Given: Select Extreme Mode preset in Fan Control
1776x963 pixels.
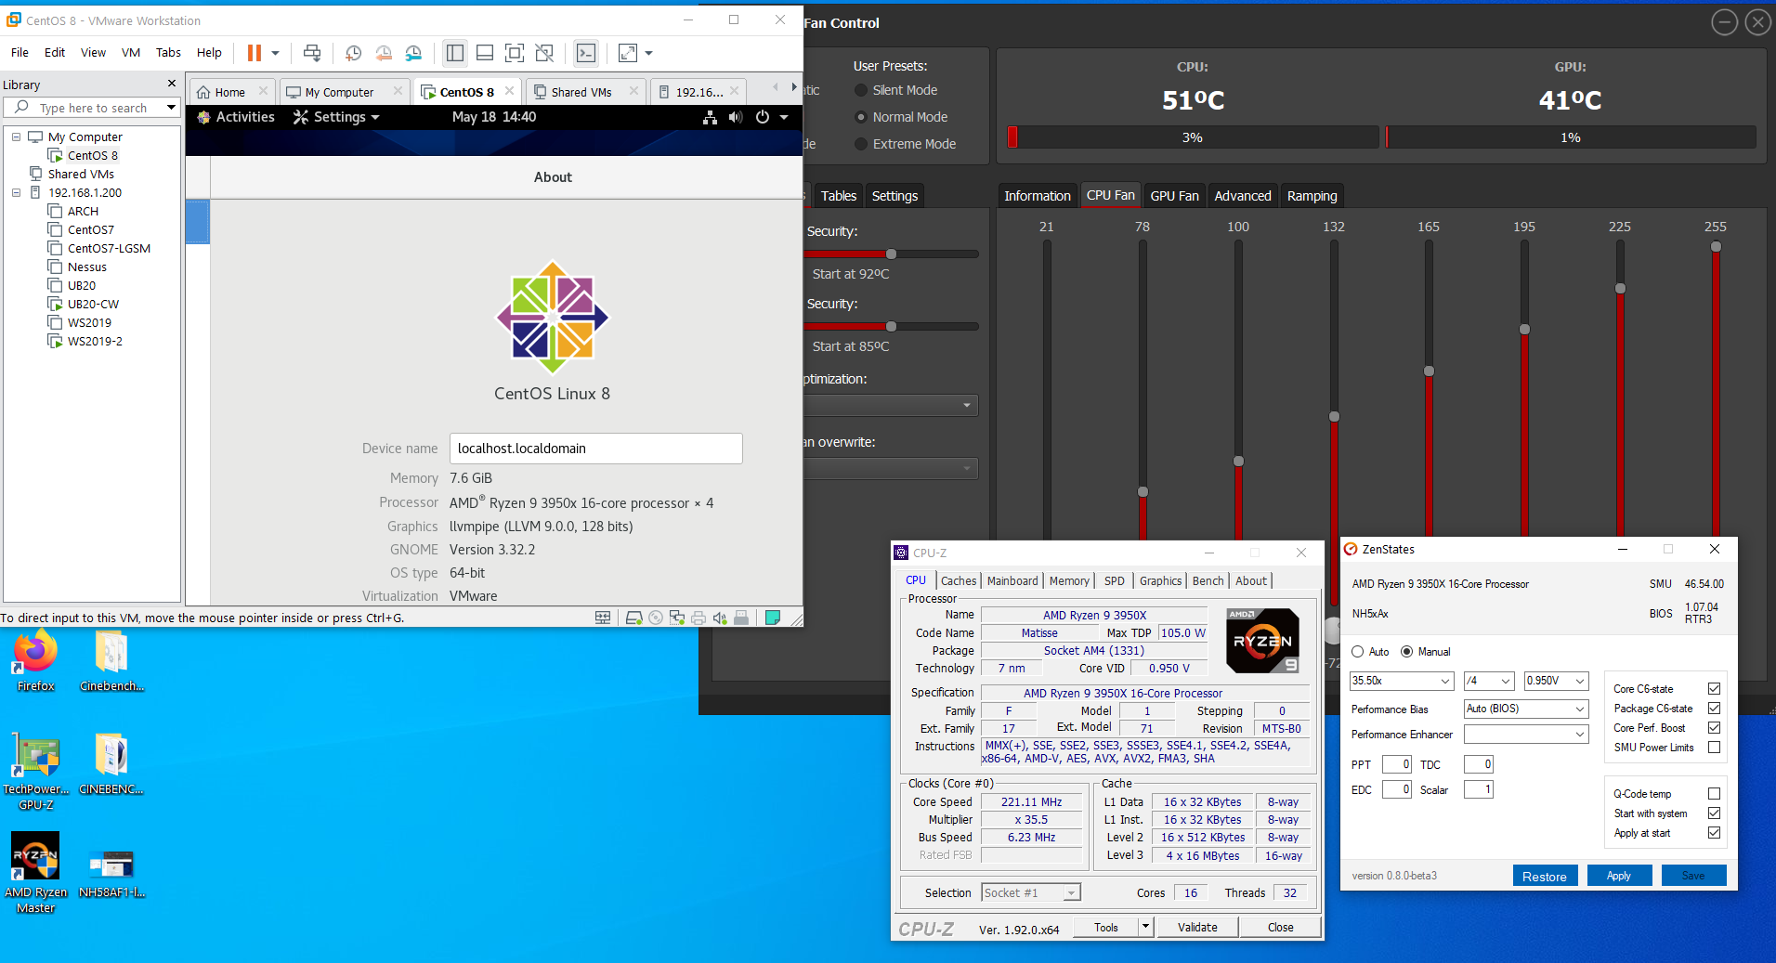Looking at the screenshot, I should [x=860, y=144].
